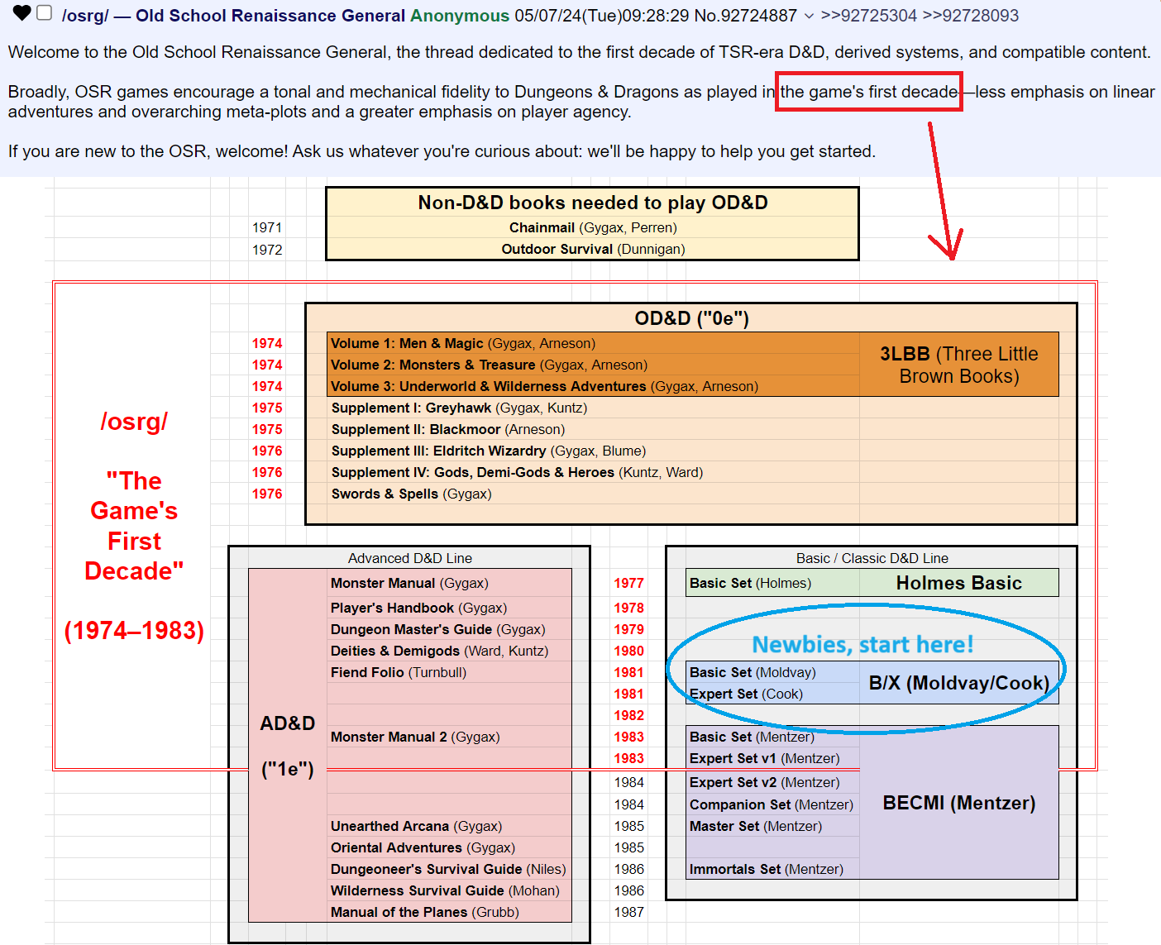Click the red year 1980 beside Deities & Demigods
1161x945 pixels.
(628, 651)
